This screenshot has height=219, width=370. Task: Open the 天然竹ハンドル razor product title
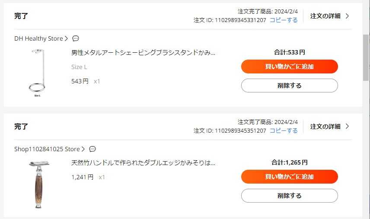point(143,163)
